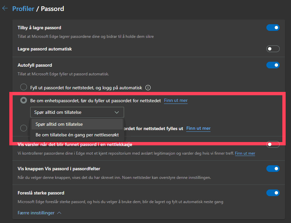The image size is (291, 223).
Task: Enable password leak alerts switch
Action: (x=273, y=144)
